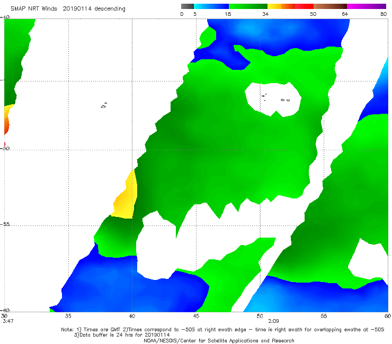
Task: Click the color bar label '18'
Action: click(x=228, y=14)
